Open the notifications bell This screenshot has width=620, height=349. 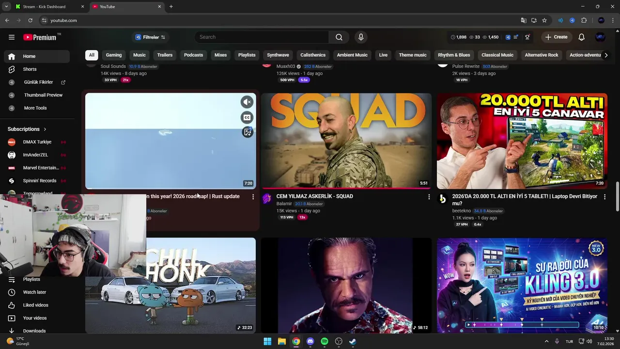pyautogui.click(x=582, y=37)
